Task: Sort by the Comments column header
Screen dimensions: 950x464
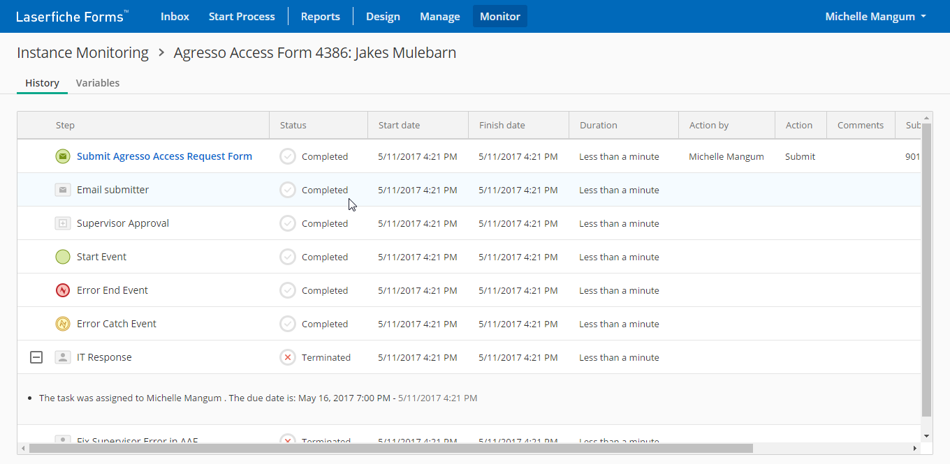Action: [x=861, y=126]
